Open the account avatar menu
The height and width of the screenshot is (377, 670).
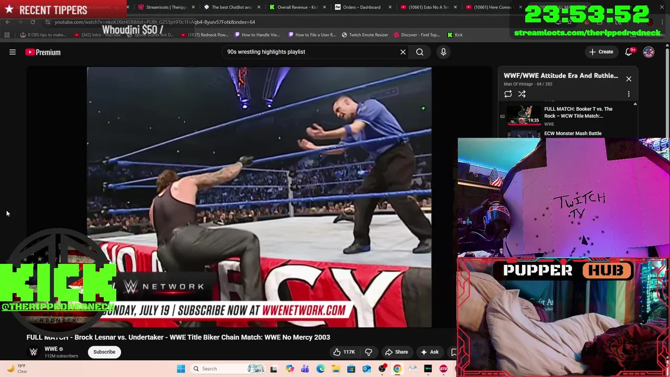coord(649,52)
